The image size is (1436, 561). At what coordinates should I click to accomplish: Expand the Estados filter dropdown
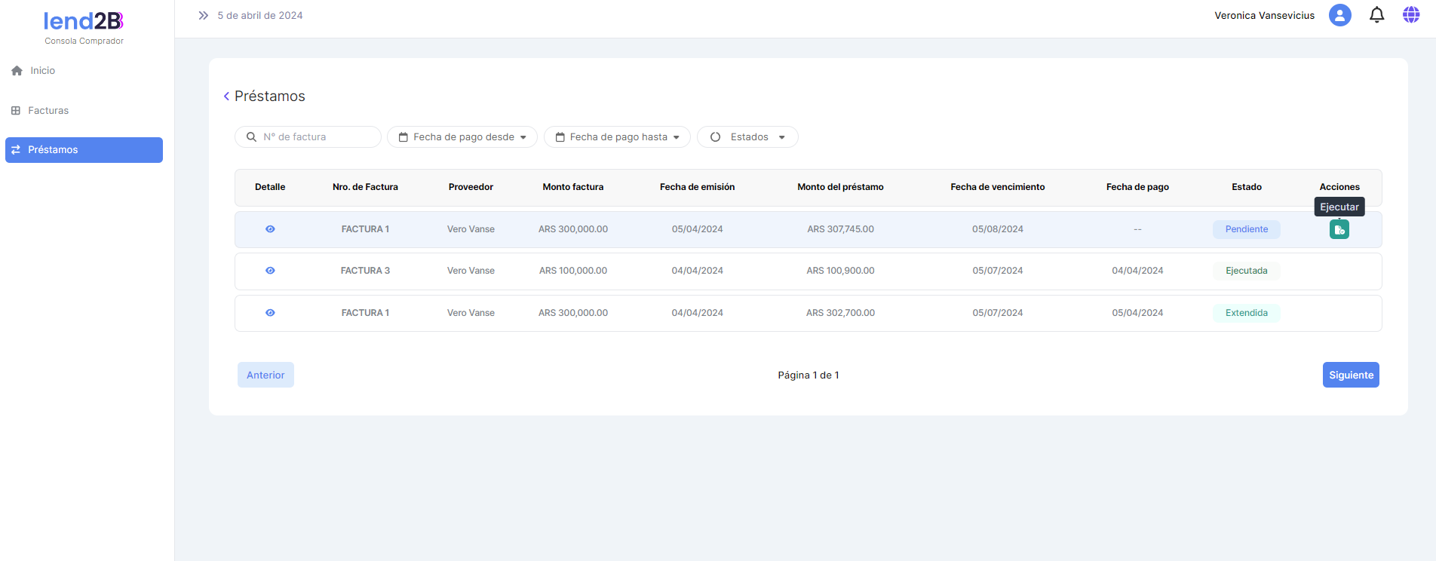747,137
